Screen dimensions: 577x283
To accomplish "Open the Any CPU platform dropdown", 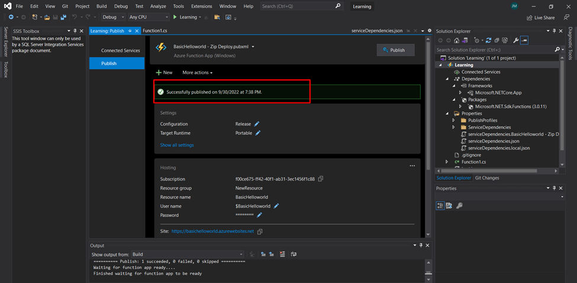I will pos(149,17).
